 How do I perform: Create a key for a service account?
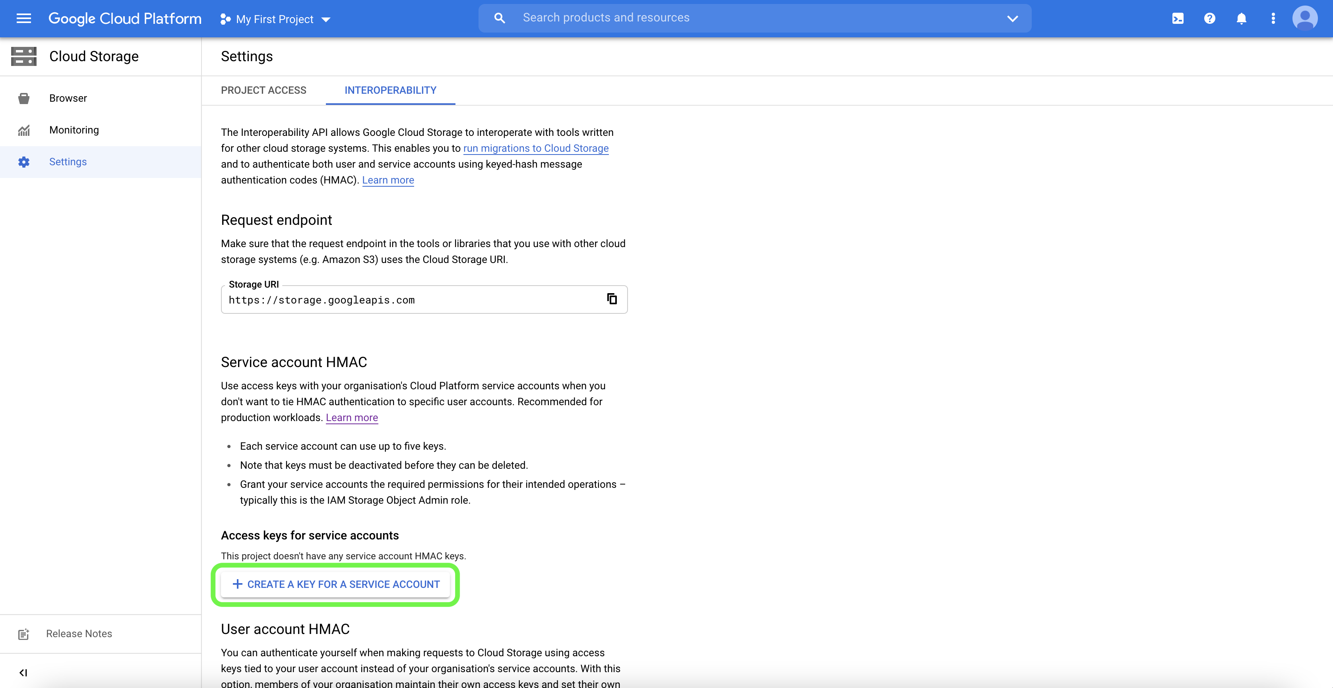(x=336, y=584)
